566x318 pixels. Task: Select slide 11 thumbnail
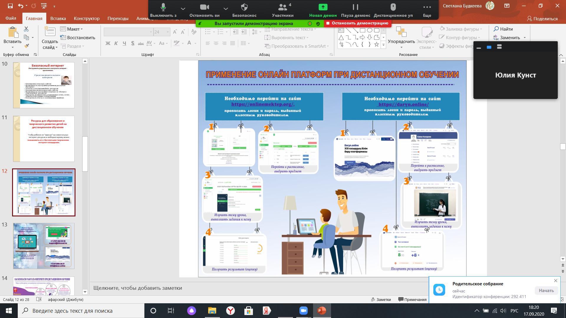coord(44,139)
